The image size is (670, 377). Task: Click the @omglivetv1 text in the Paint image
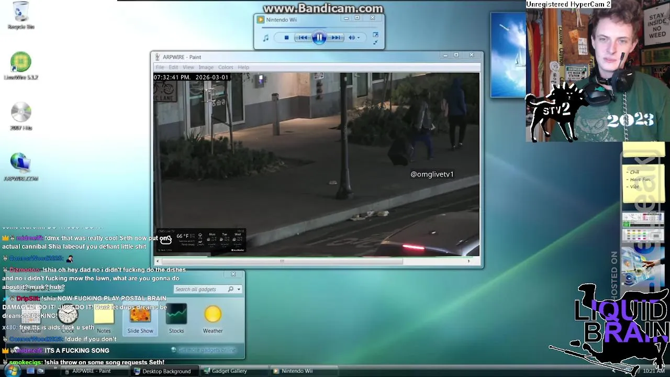pyautogui.click(x=432, y=174)
